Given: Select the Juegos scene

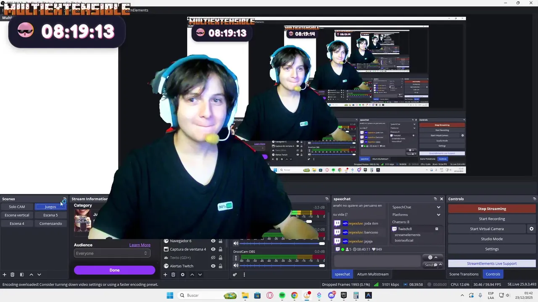Looking at the screenshot, I should (x=50, y=207).
